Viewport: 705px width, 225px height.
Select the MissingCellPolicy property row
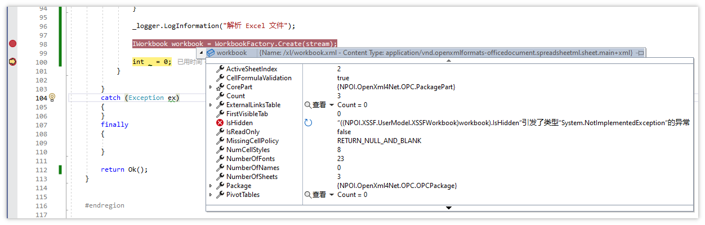click(252, 141)
